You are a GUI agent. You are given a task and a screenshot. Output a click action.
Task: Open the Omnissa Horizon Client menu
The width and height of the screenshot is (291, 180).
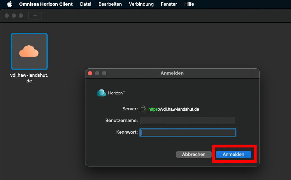pyautogui.click(x=46, y=4)
